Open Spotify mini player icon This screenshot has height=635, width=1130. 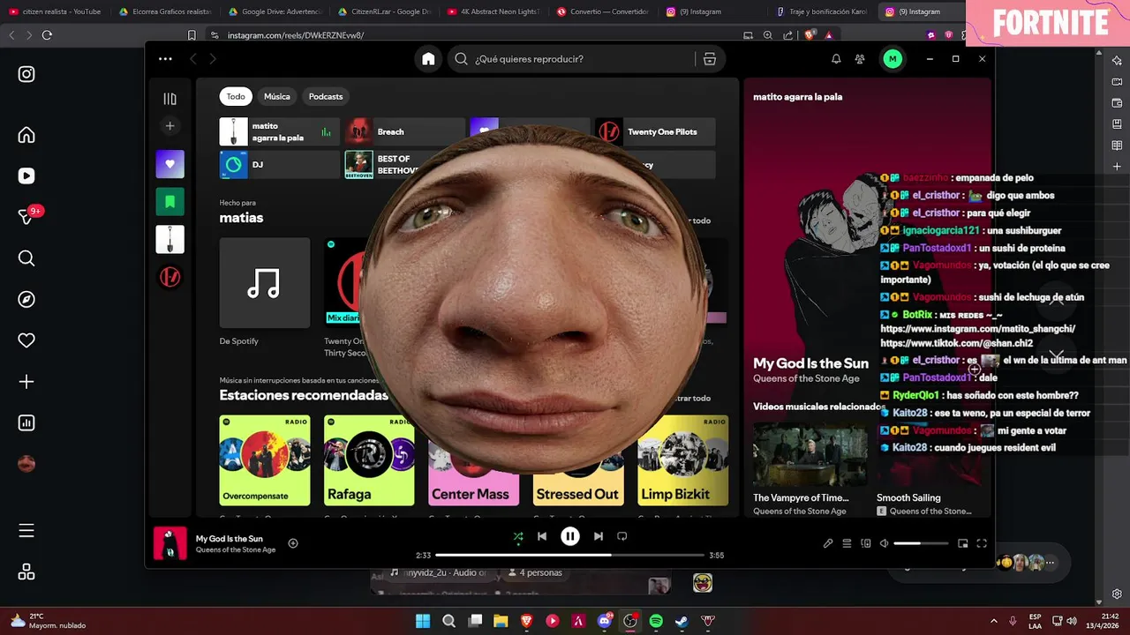click(x=963, y=544)
